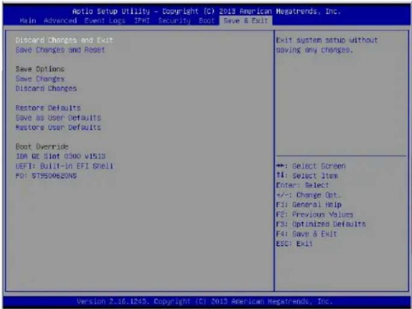Click the 'F4: Save & Exit' hint

click(x=306, y=234)
